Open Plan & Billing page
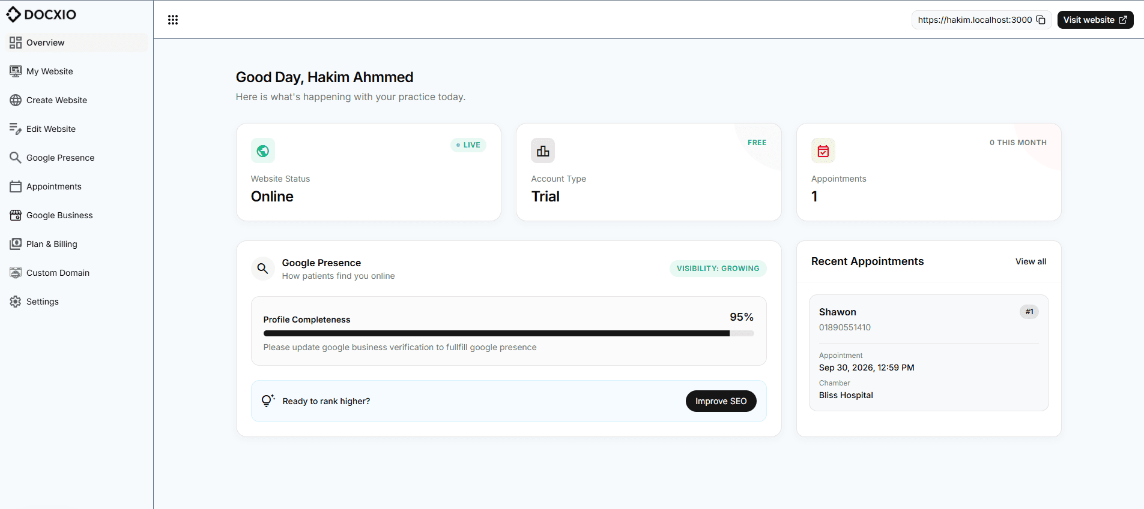Screen dimensions: 1144x509 77,244
